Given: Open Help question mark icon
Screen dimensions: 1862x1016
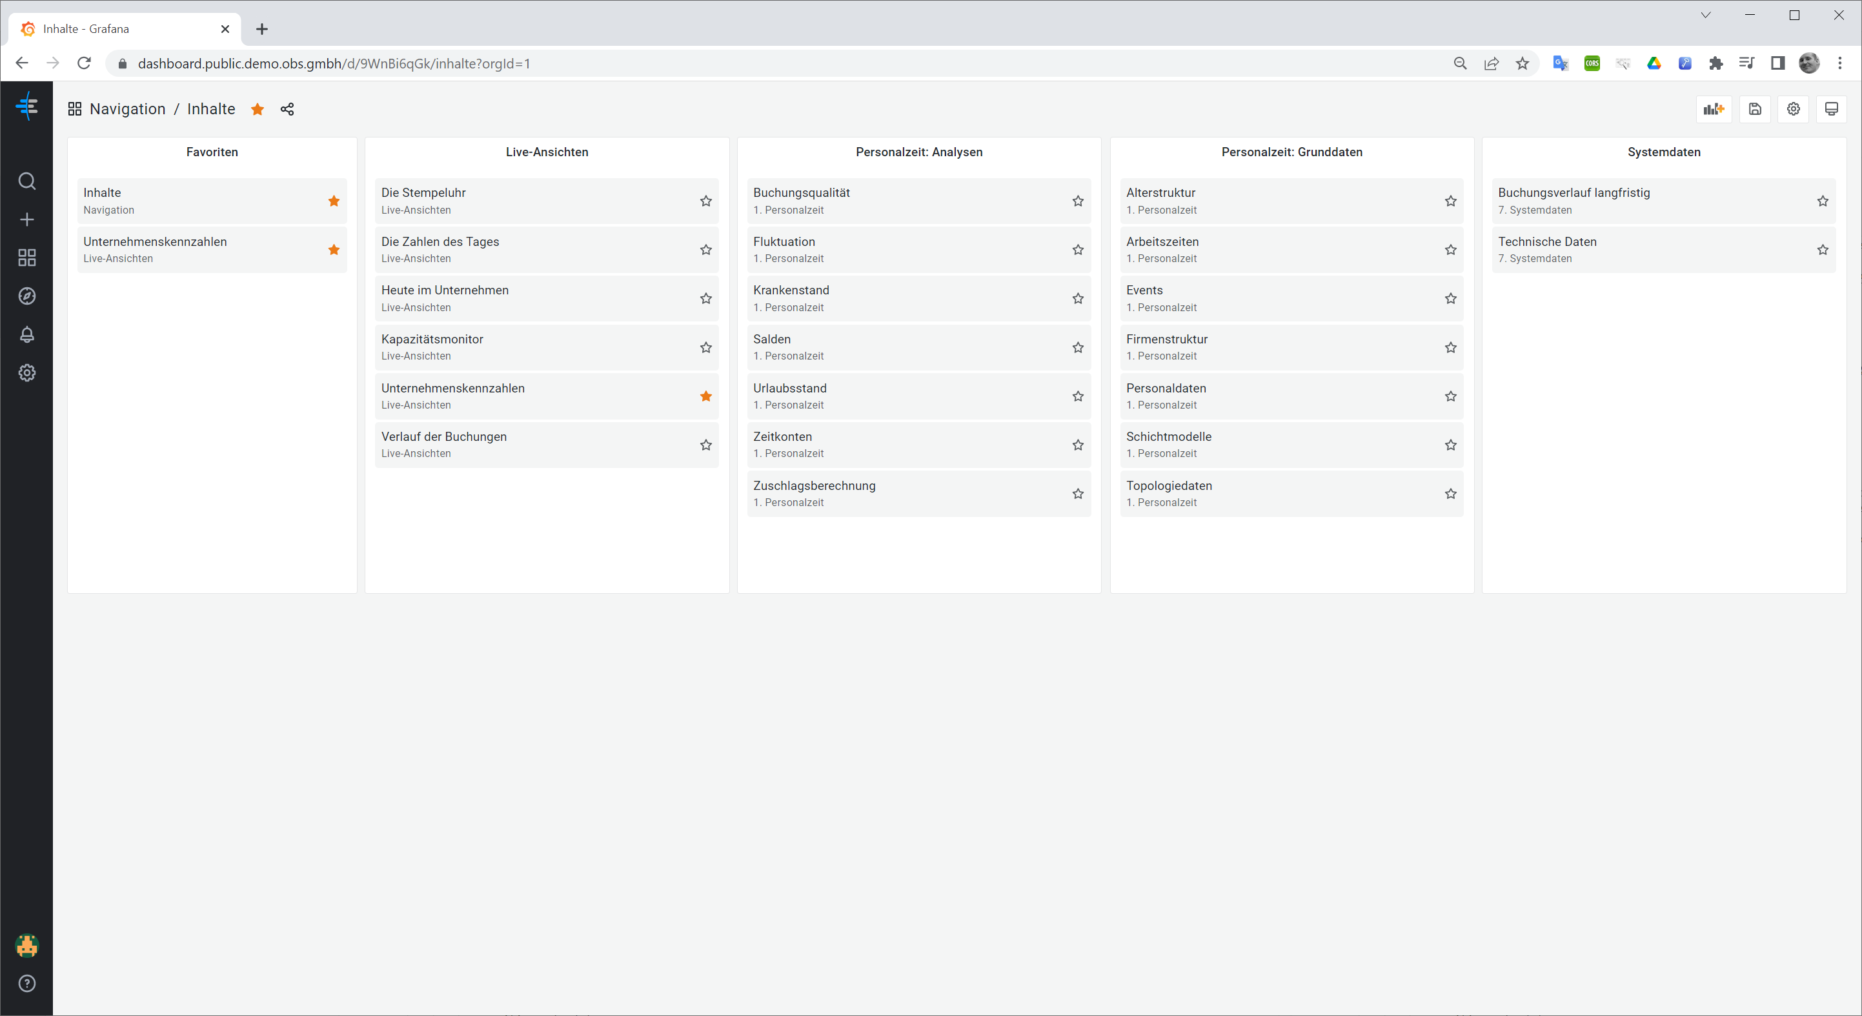Looking at the screenshot, I should click(x=26, y=984).
